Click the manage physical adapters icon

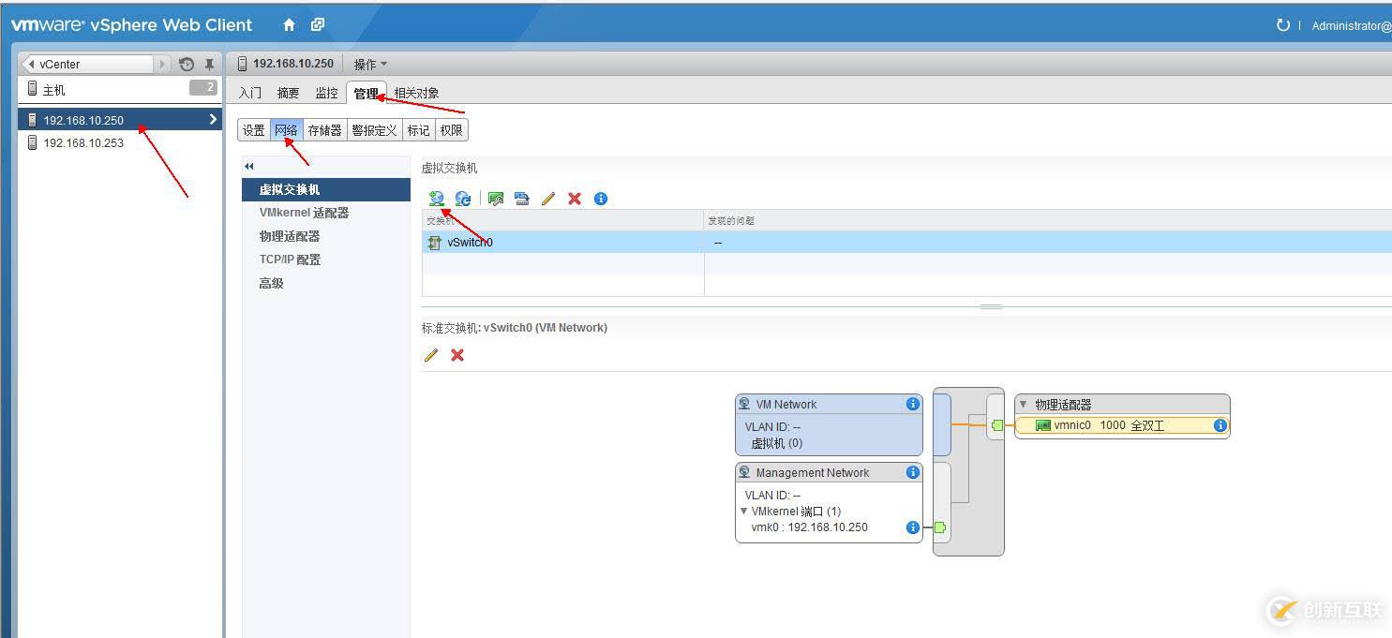click(496, 199)
